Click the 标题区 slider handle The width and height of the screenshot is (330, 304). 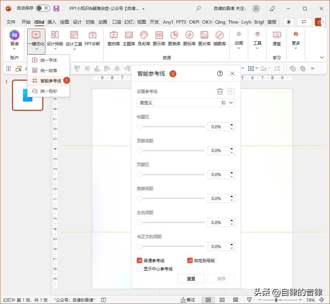(x=139, y=127)
